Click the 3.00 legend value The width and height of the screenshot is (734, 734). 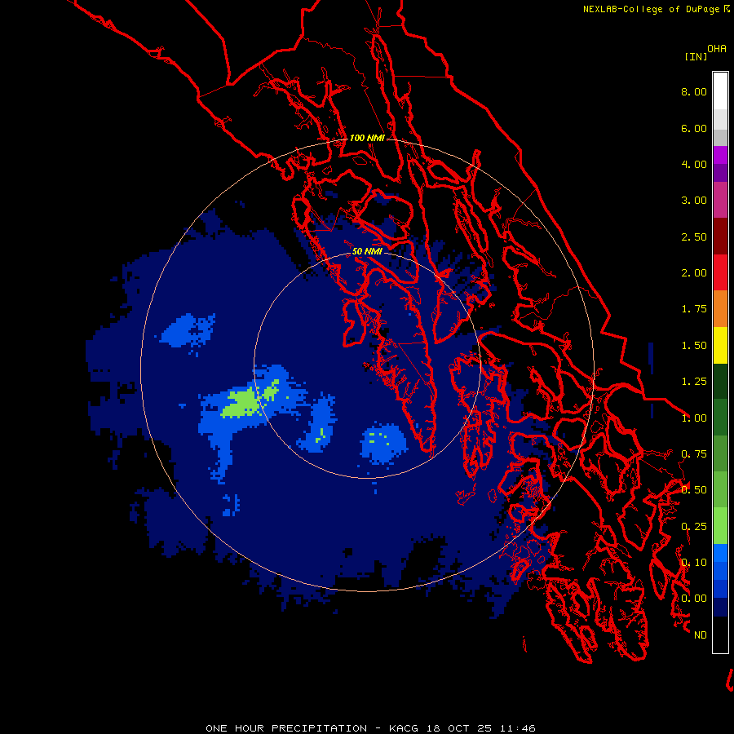pyautogui.click(x=694, y=201)
